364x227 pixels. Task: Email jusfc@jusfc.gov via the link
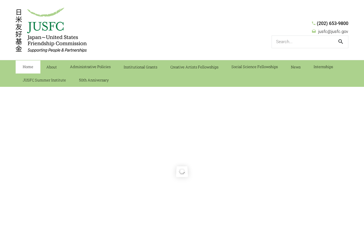click(x=333, y=31)
